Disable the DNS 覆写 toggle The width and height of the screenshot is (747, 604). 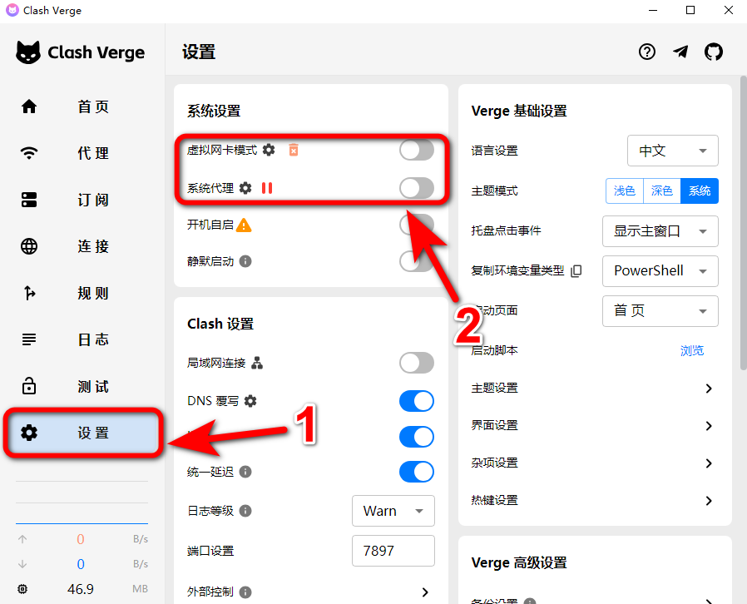click(x=417, y=401)
